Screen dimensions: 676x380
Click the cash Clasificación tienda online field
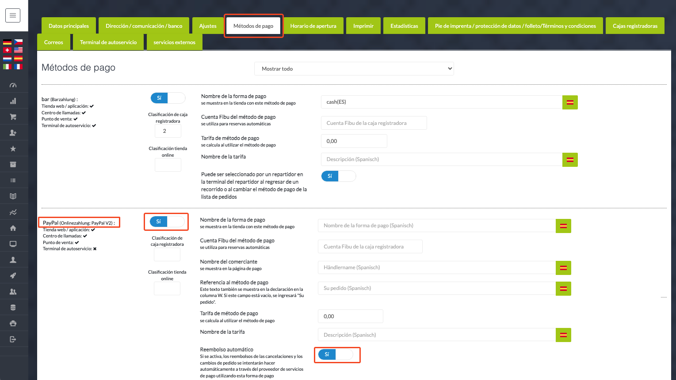click(168, 165)
